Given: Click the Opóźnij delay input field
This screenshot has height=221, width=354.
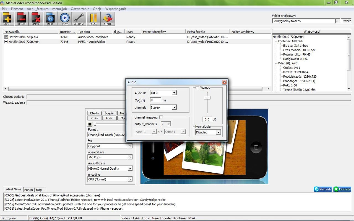Looking at the screenshot, I should coord(156,100).
